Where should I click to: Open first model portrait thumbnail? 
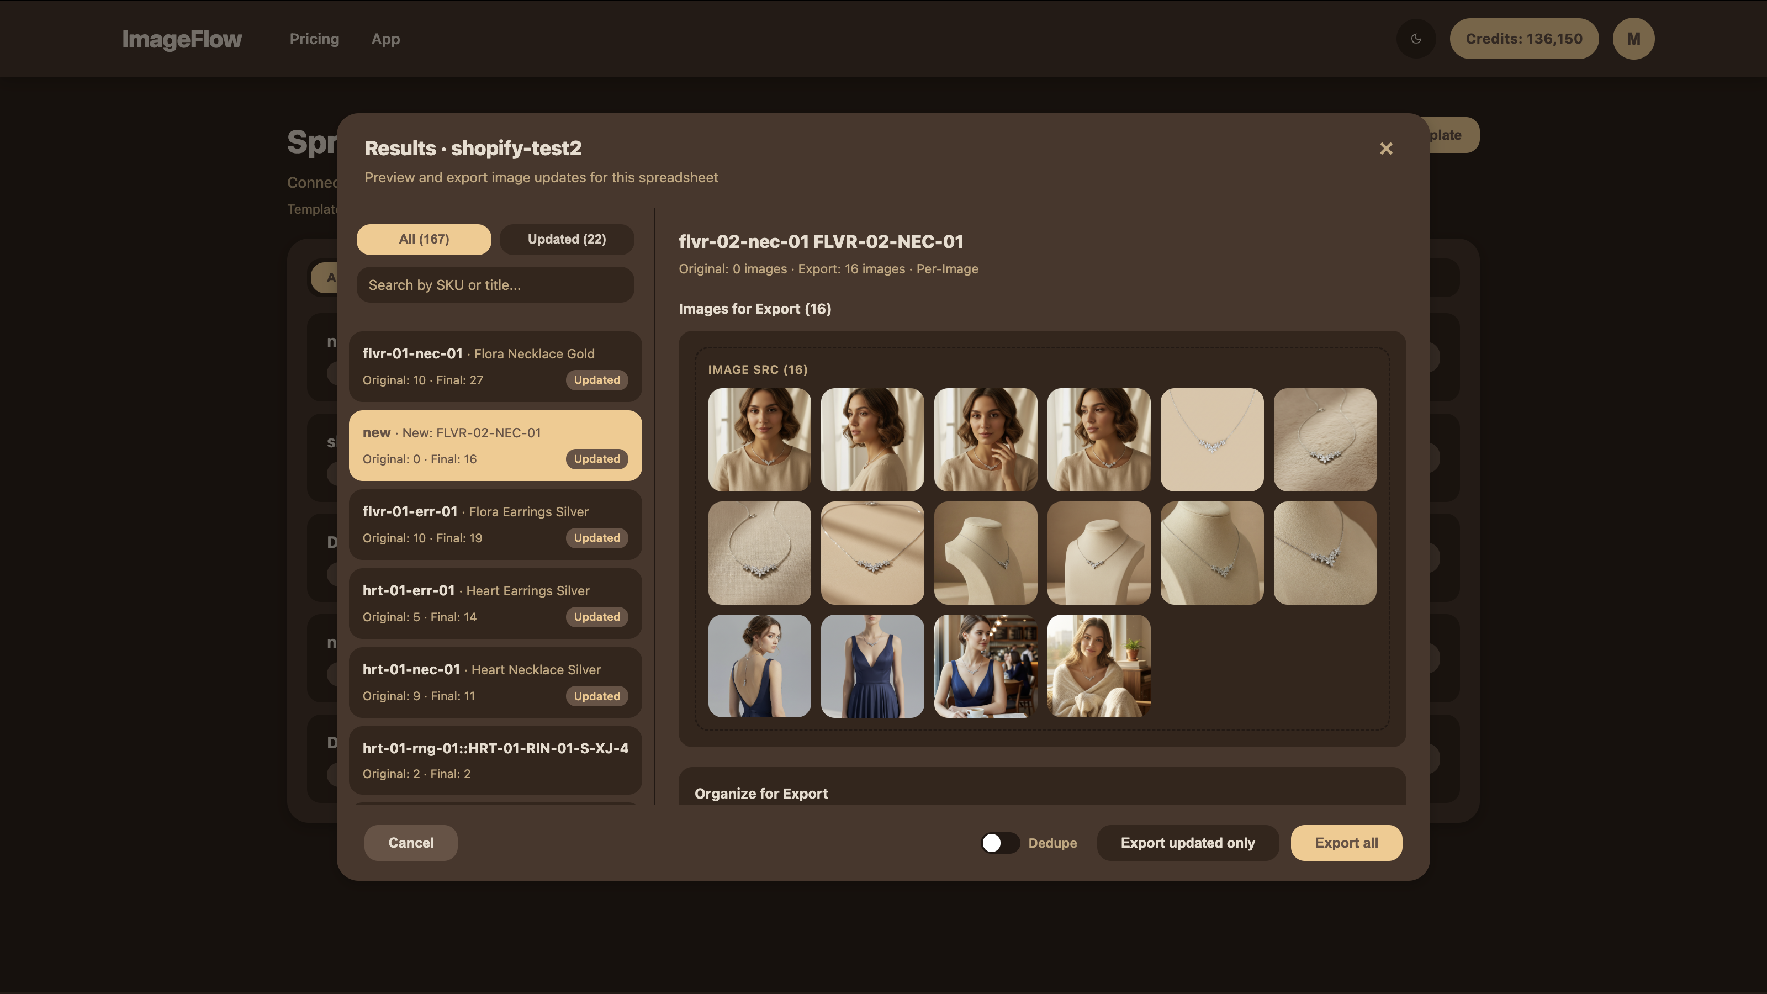coord(759,440)
